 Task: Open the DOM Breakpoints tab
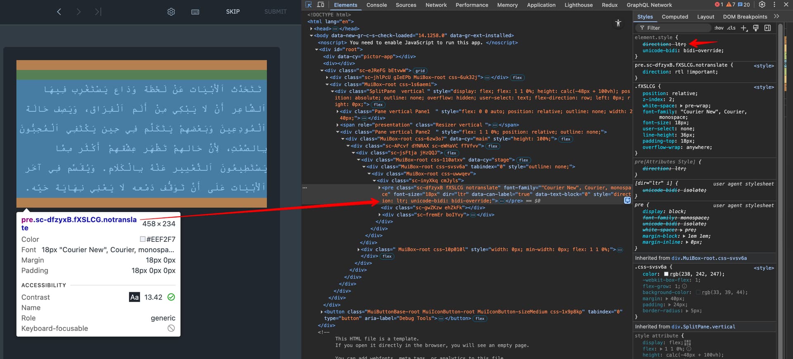(x=745, y=17)
